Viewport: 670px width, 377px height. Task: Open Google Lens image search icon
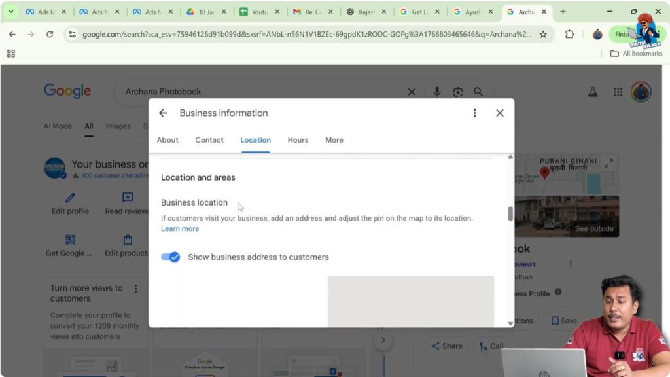tap(457, 92)
